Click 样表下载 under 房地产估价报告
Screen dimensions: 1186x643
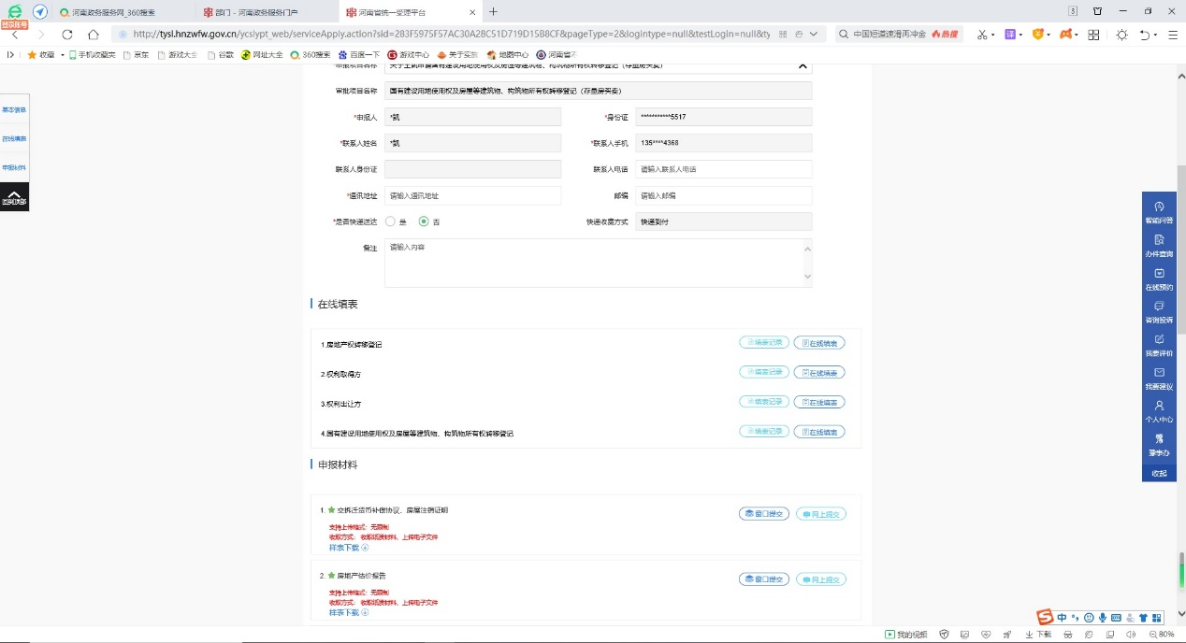pyautogui.click(x=349, y=613)
